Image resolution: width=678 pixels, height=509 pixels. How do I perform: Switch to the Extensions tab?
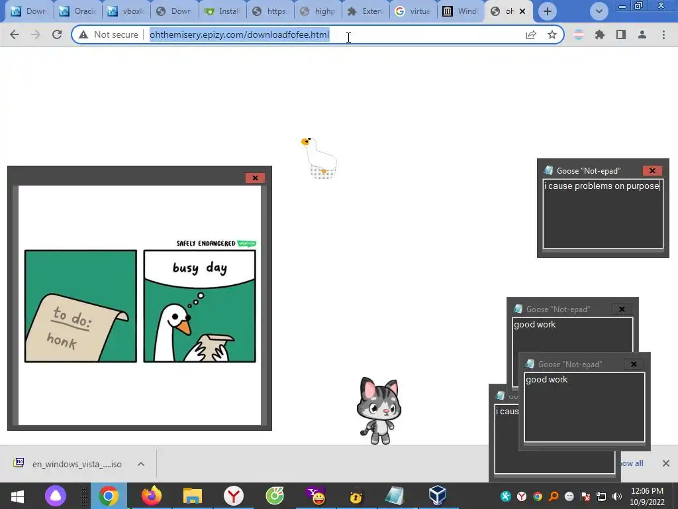point(366,11)
